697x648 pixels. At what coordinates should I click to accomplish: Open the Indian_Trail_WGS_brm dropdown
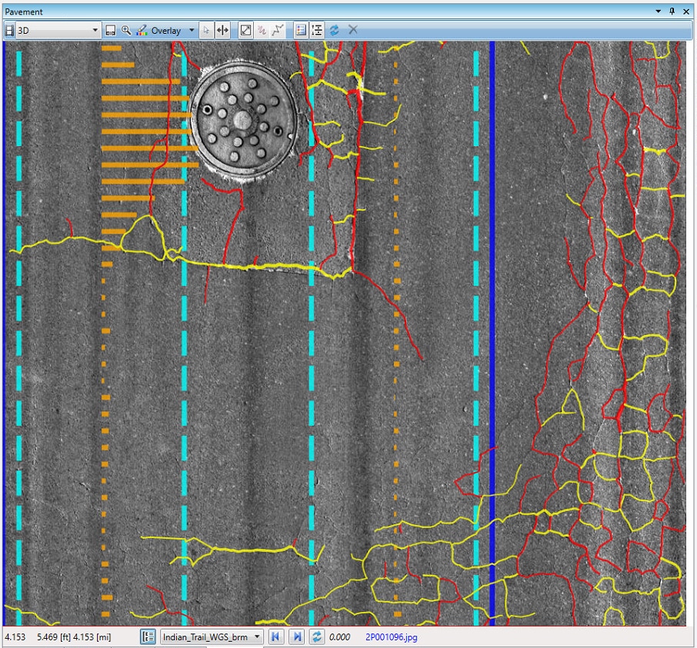(x=257, y=637)
